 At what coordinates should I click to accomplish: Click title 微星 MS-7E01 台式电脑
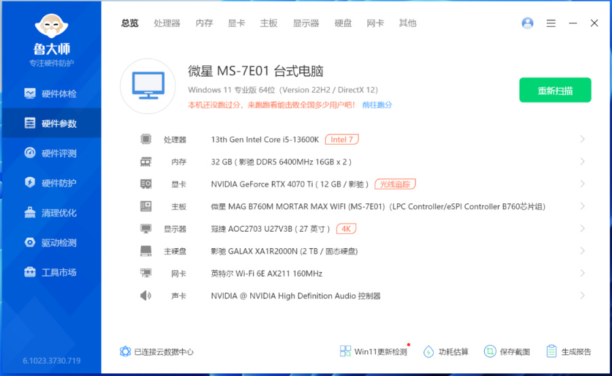coord(256,71)
